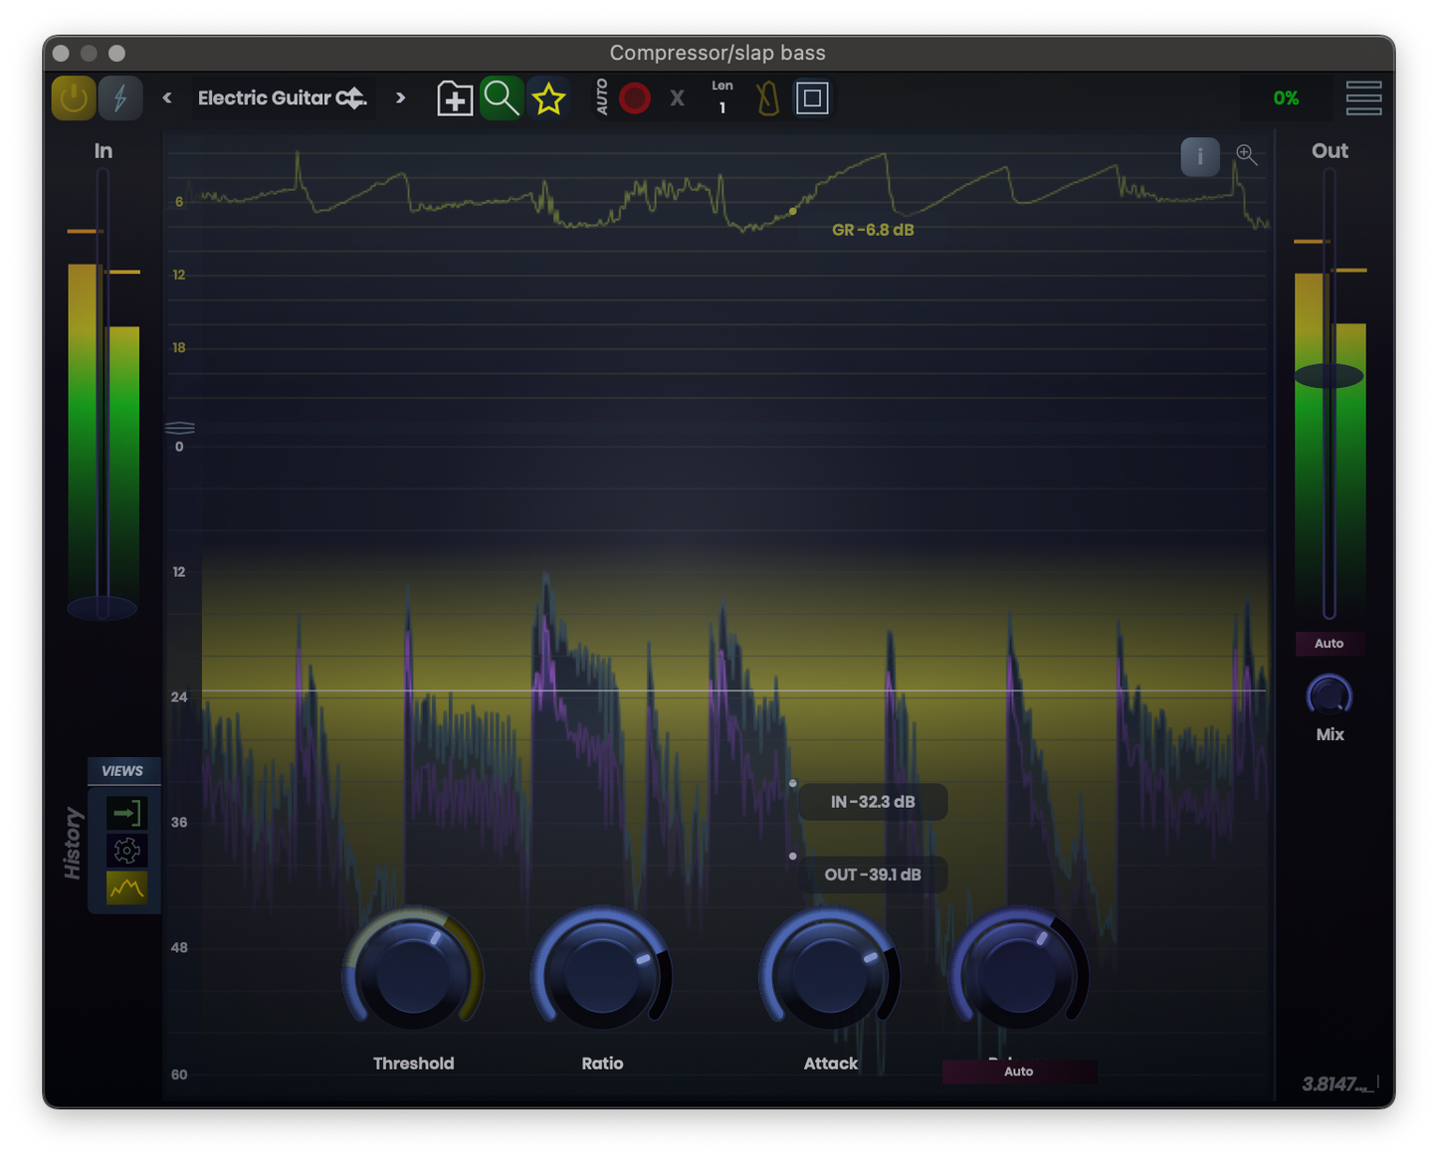Click the star favorites icon
1438x1159 pixels.
tap(548, 97)
